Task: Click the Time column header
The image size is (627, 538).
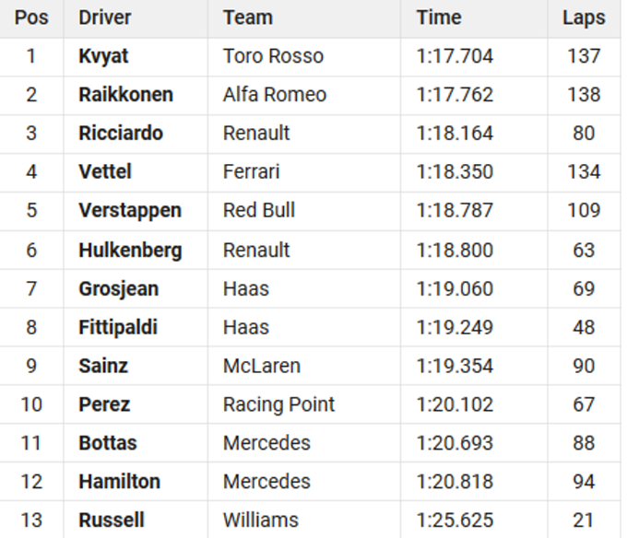Action: (439, 18)
